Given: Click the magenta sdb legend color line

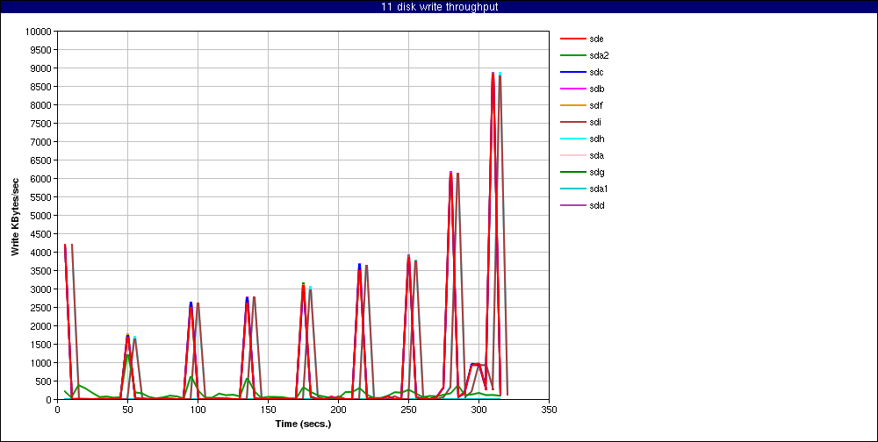Looking at the screenshot, I should click(572, 89).
